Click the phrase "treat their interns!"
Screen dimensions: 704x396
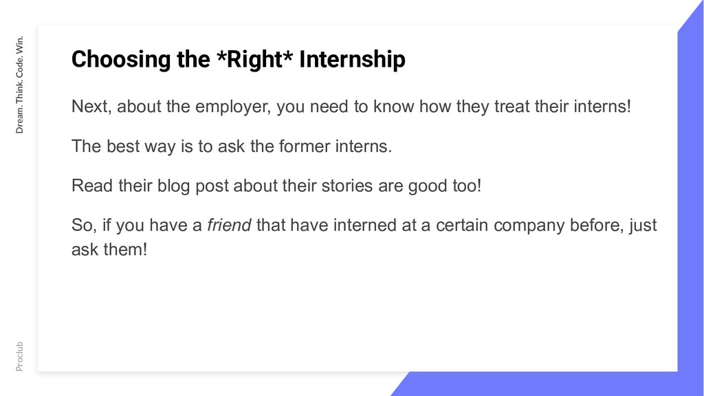(562, 107)
